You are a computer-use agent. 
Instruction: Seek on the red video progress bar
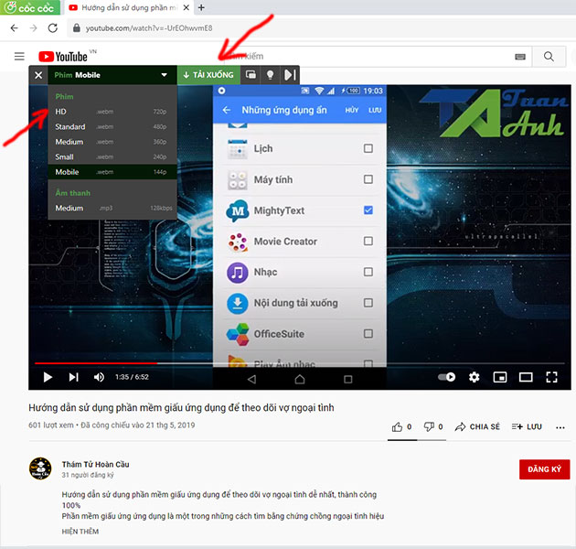(x=96, y=363)
